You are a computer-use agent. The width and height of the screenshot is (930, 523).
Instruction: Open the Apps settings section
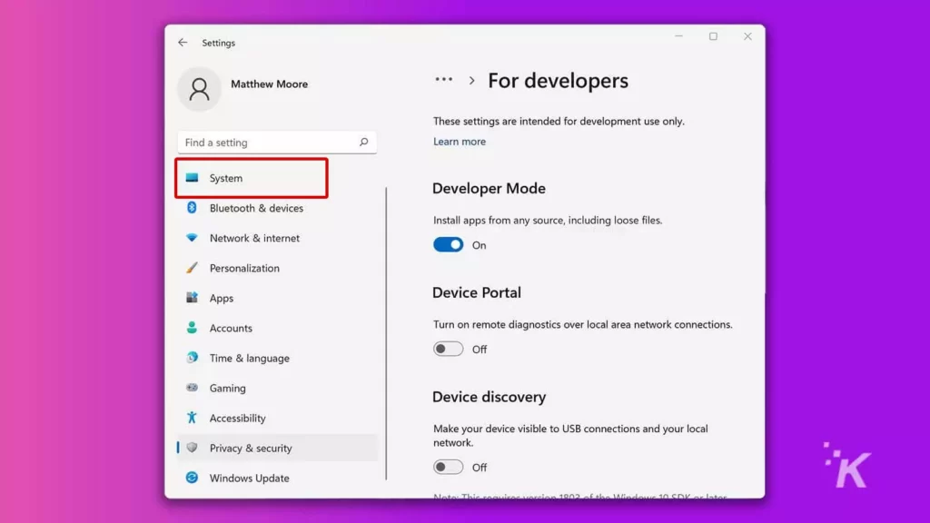277,298
